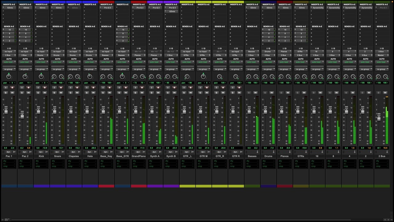This screenshot has height=222, width=394.
Task: Open the auto read automation menu on Snare
Action: (58, 62)
